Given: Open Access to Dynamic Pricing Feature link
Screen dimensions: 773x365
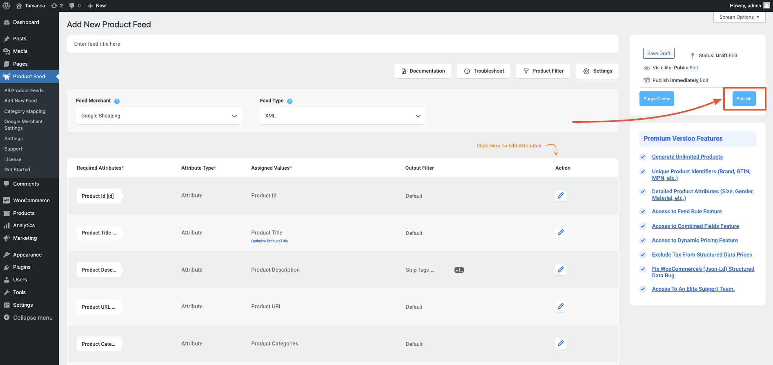Looking at the screenshot, I should coord(695,241).
